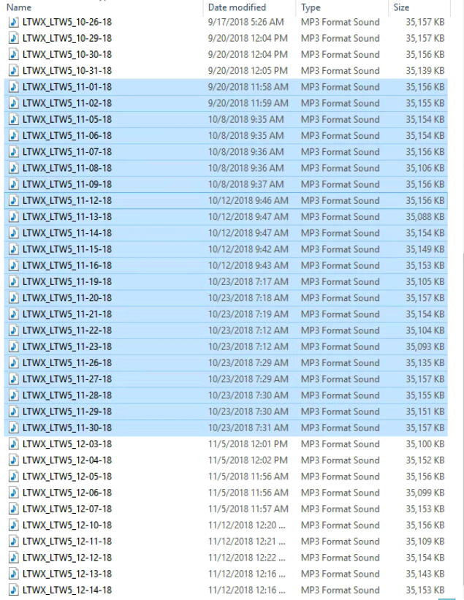Screen dimensions: 464x600
Task: Click size 35,143 KB of 12-13-18 file
Action: tap(425, 574)
